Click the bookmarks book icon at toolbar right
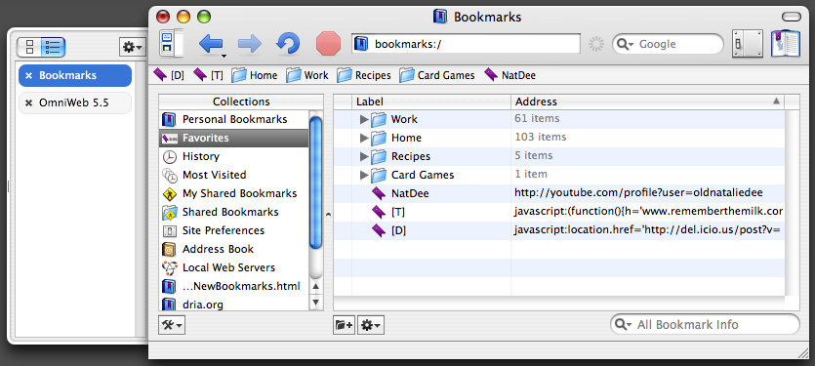815x366 pixels. 785,43
